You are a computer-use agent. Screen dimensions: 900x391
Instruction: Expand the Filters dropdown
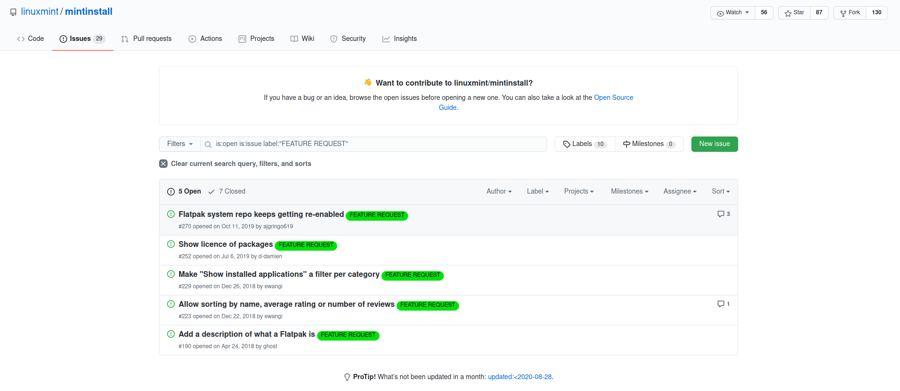180,144
